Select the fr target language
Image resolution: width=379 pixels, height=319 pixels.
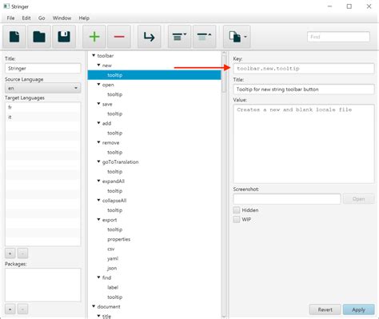(x=42, y=107)
